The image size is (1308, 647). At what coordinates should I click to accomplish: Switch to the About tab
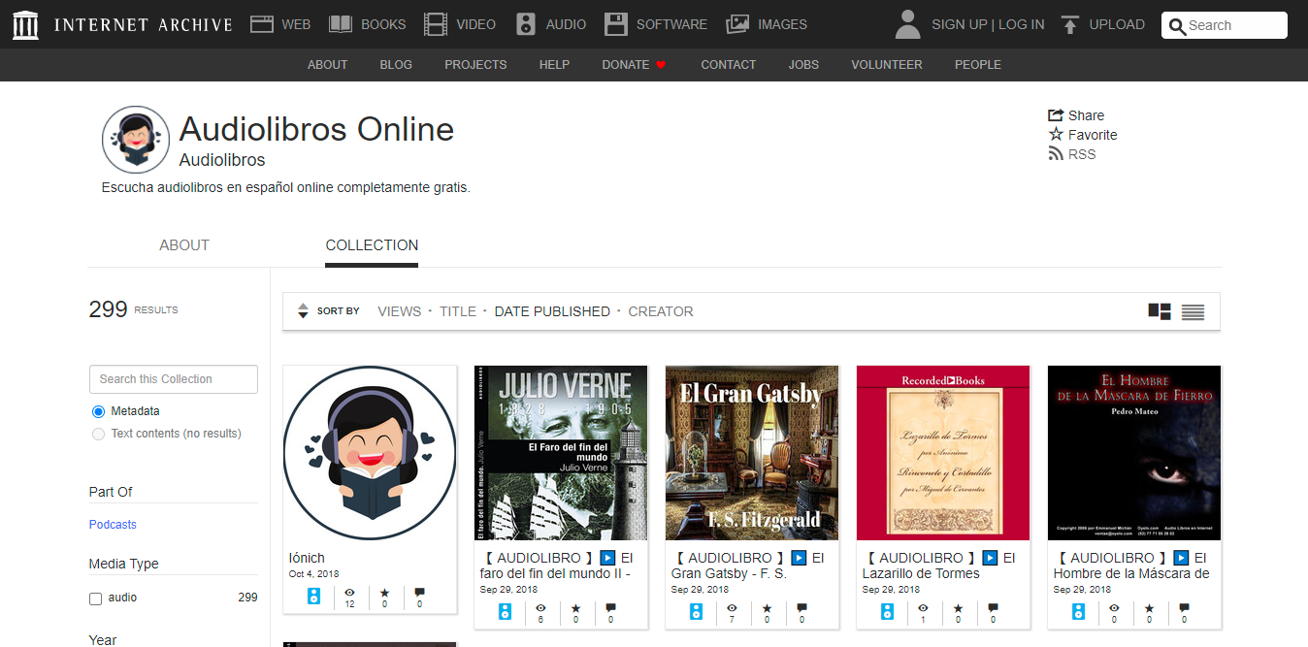pyautogui.click(x=184, y=245)
